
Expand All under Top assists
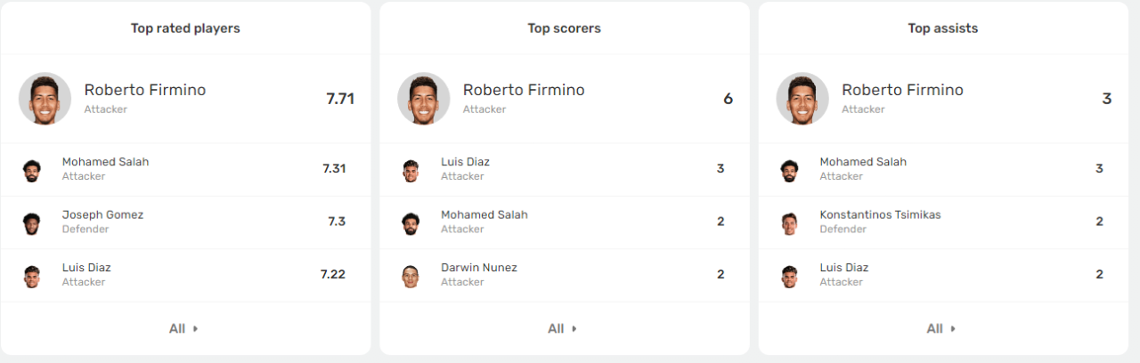click(x=941, y=328)
